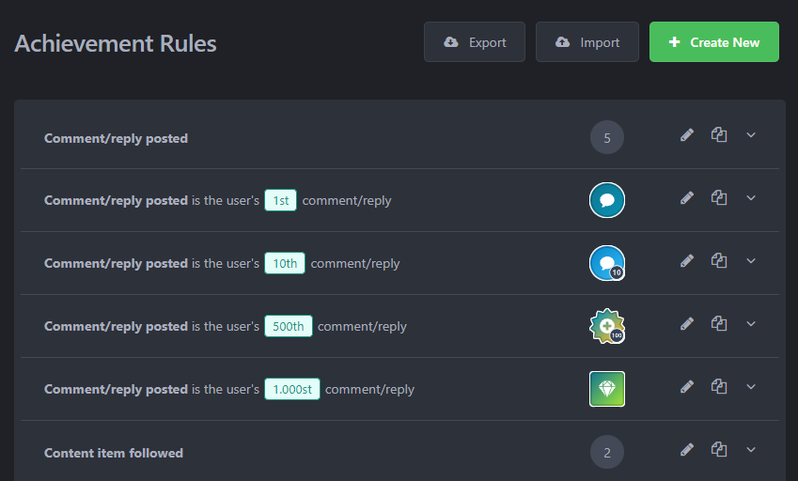Open dropdown for 10th comment/reply rule
The width and height of the screenshot is (798, 481).
[751, 261]
